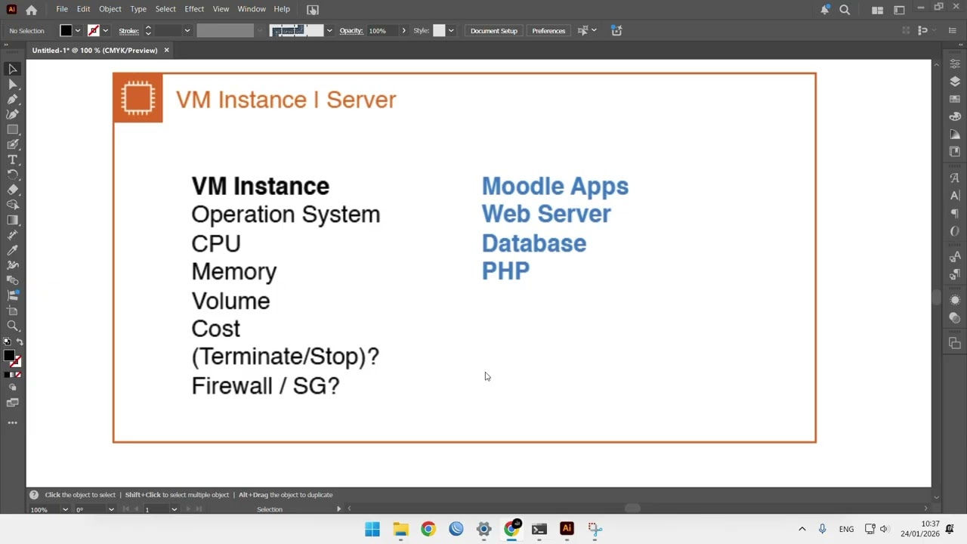The height and width of the screenshot is (544, 967).
Task: Open the Color palette panel icon
Action: [x=955, y=116]
